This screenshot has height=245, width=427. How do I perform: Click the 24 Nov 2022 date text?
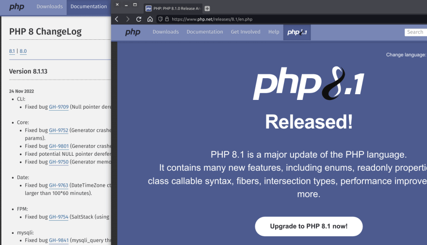pyautogui.click(x=21, y=91)
